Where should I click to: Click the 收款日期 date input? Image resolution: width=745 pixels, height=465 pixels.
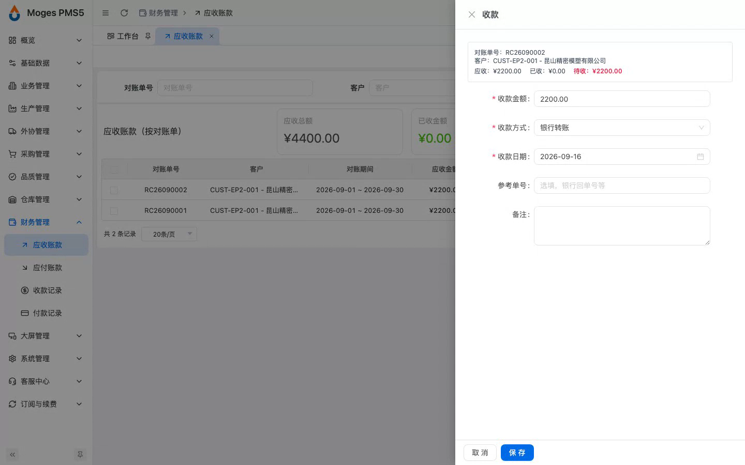[622, 157]
